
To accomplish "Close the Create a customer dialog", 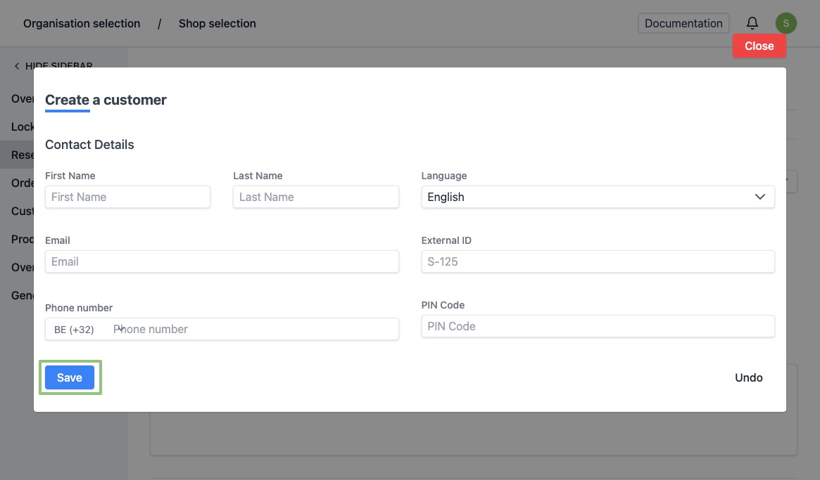I will (759, 46).
